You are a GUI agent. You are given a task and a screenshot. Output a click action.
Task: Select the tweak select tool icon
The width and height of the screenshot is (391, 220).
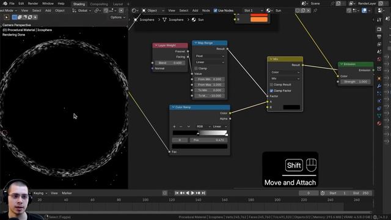click(x=7, y=17)
